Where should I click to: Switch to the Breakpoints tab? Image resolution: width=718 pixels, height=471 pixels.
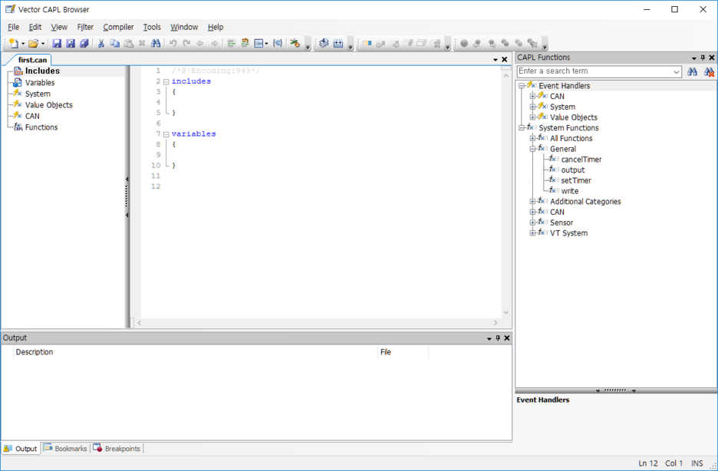pyautogui.click(x=117, y=449)
